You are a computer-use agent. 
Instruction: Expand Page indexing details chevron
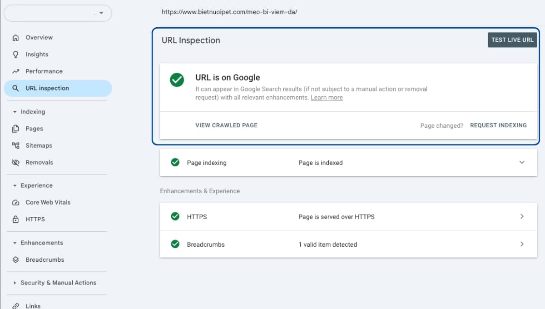pos(522,162)
